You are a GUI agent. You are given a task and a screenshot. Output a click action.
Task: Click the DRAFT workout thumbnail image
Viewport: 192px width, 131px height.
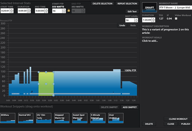pos(149,7)
